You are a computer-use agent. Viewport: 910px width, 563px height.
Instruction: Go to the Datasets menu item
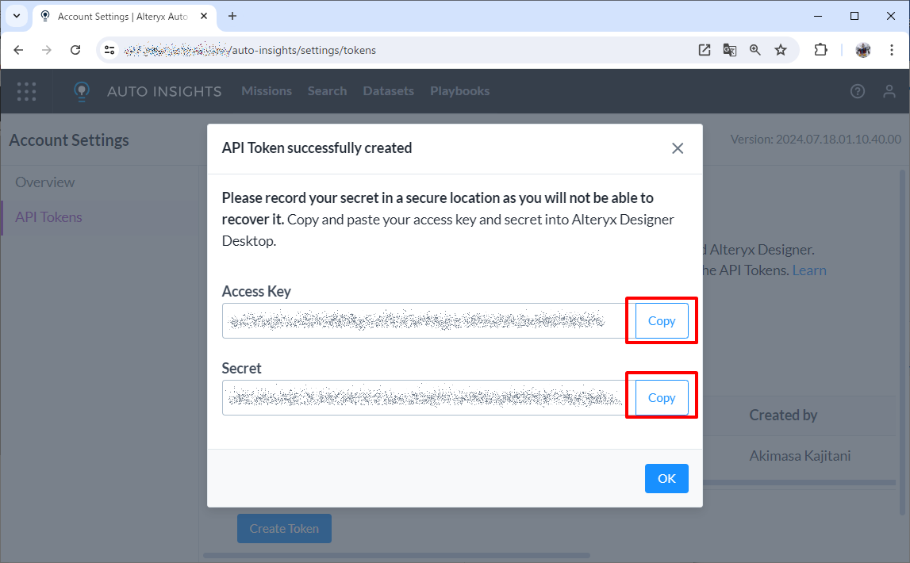tap(388, 91)
